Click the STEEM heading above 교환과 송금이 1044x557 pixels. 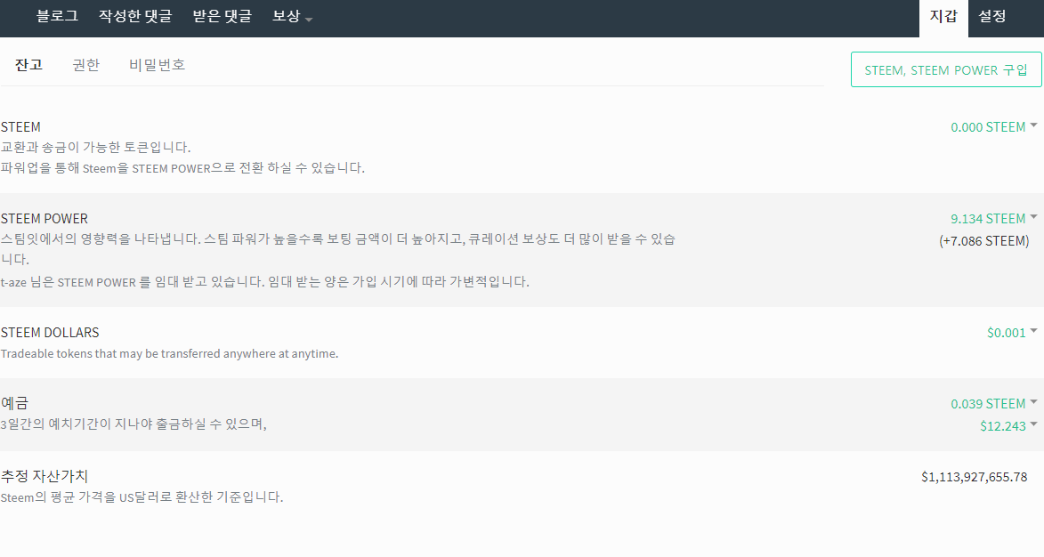click(20, 126)
